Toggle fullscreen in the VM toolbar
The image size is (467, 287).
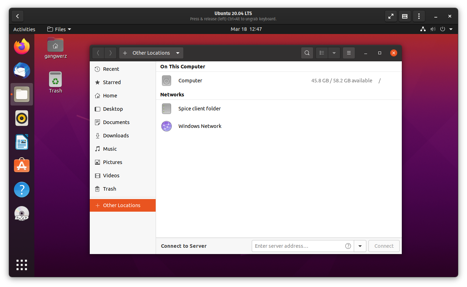tap(391, 16)
